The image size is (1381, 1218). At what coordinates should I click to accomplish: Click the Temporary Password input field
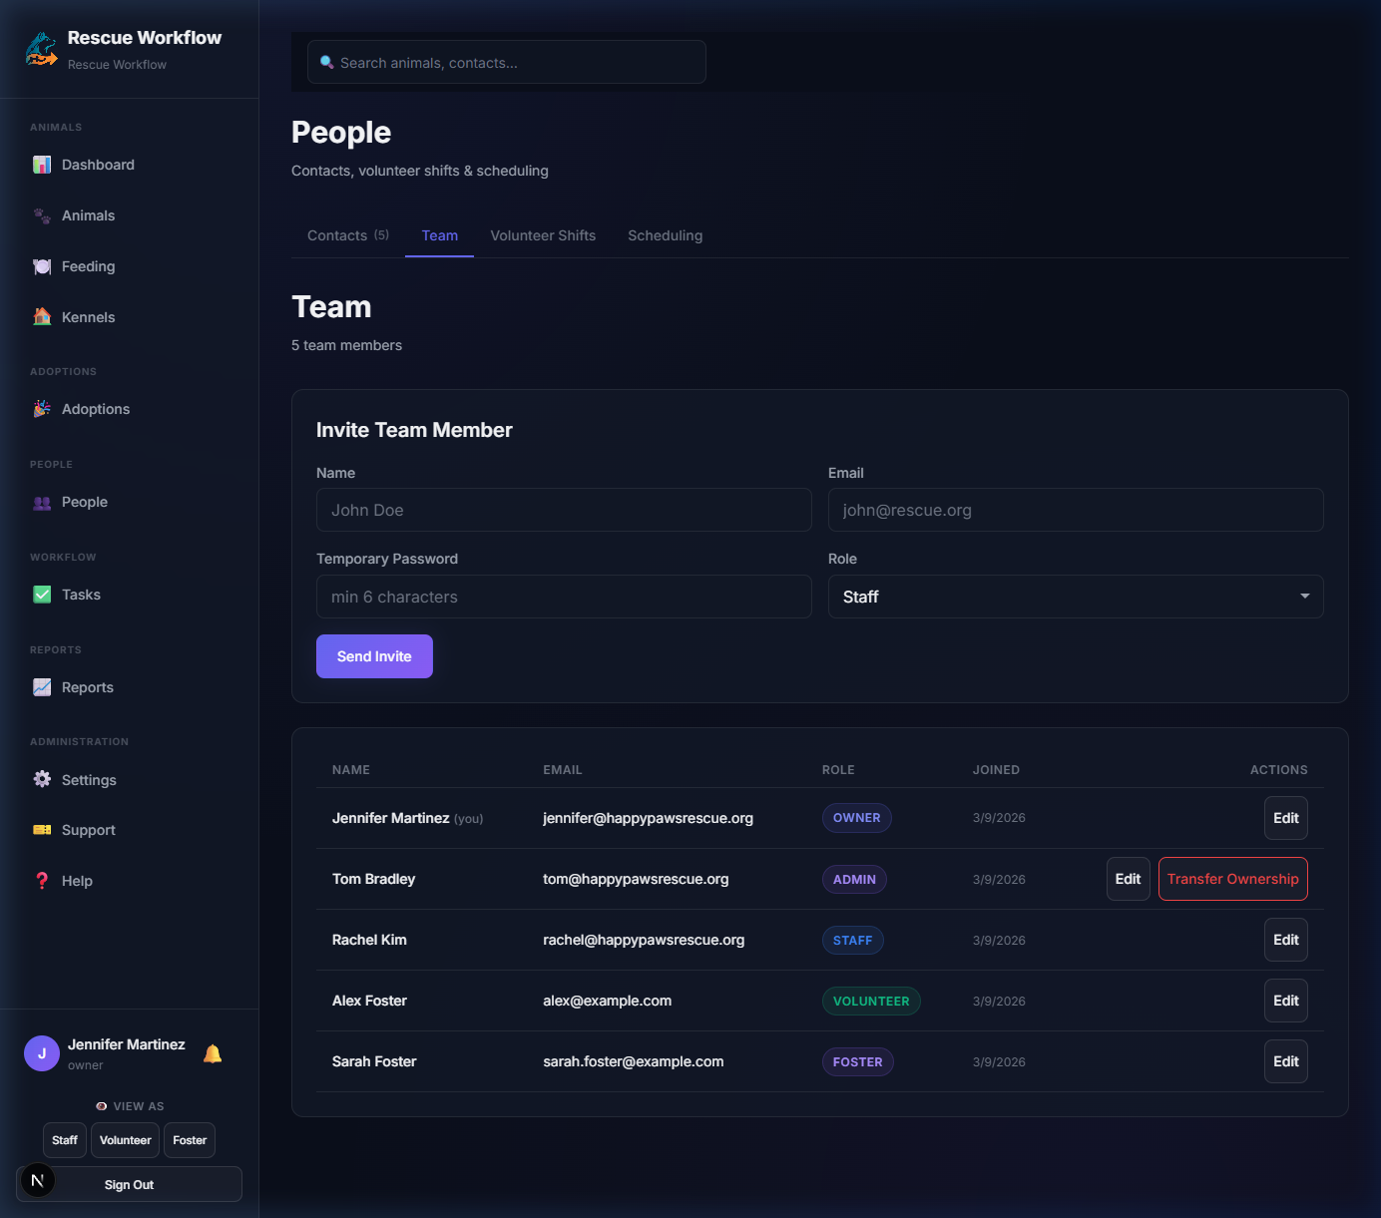click(564, 597)
